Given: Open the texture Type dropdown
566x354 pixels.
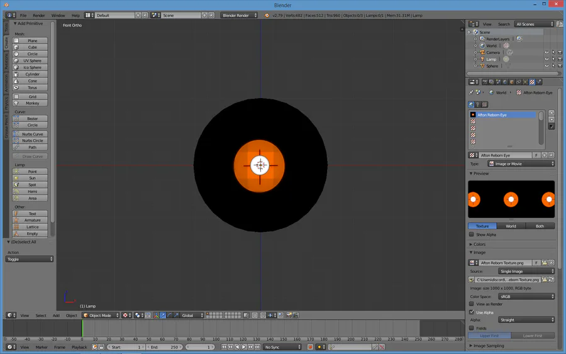Looking at the screenshot, I should point(521,164).
